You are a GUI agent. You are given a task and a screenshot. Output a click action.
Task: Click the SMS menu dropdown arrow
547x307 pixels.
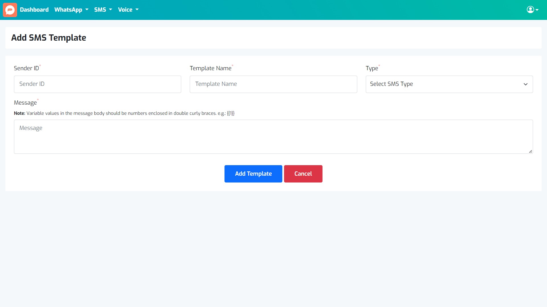tap(110, 10)
